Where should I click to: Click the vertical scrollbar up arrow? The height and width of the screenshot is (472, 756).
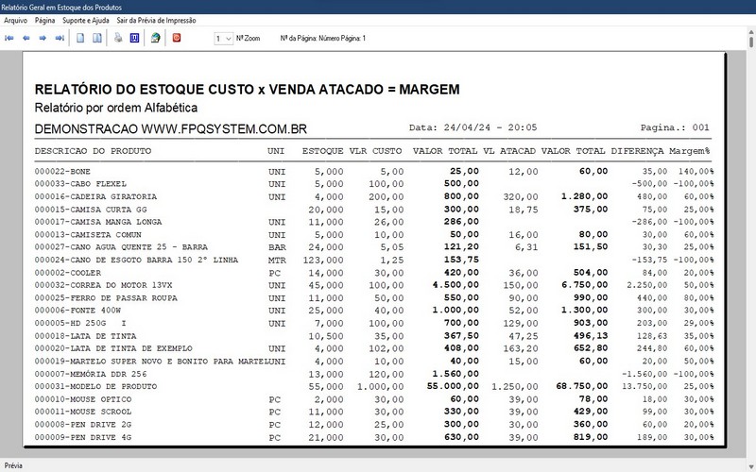pos(751,32)
